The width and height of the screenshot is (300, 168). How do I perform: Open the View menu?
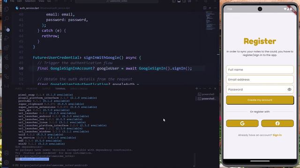(41, 1)
